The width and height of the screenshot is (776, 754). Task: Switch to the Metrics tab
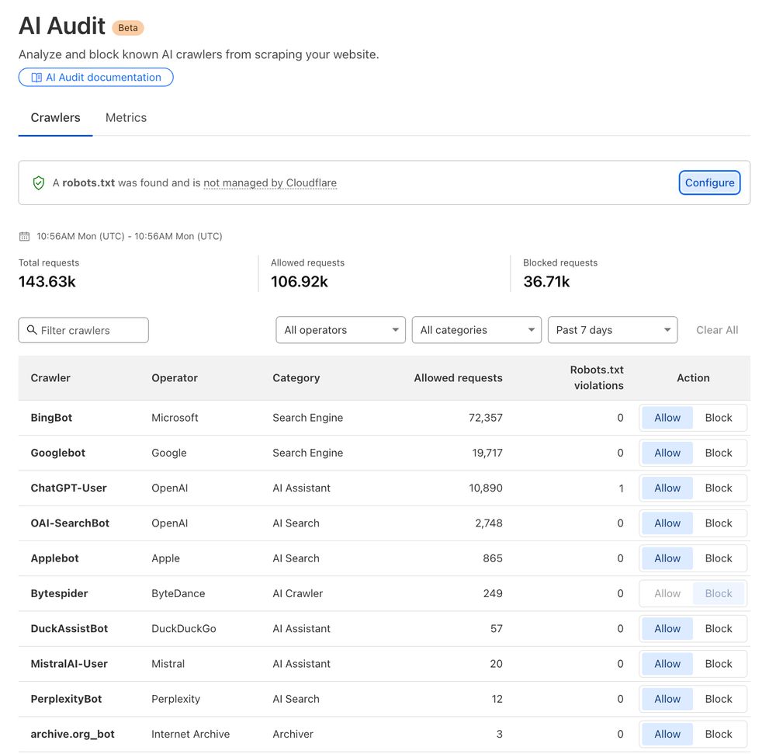tap(126, 118)
